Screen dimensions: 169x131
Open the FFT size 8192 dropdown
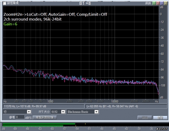click(58, 112)
